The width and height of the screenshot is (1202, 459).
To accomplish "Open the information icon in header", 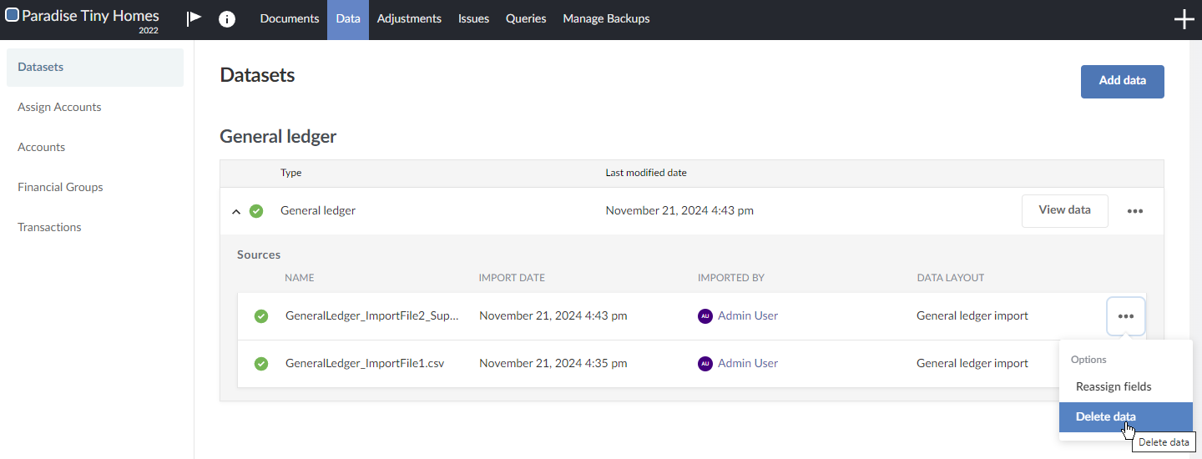I will click(226, 19).
